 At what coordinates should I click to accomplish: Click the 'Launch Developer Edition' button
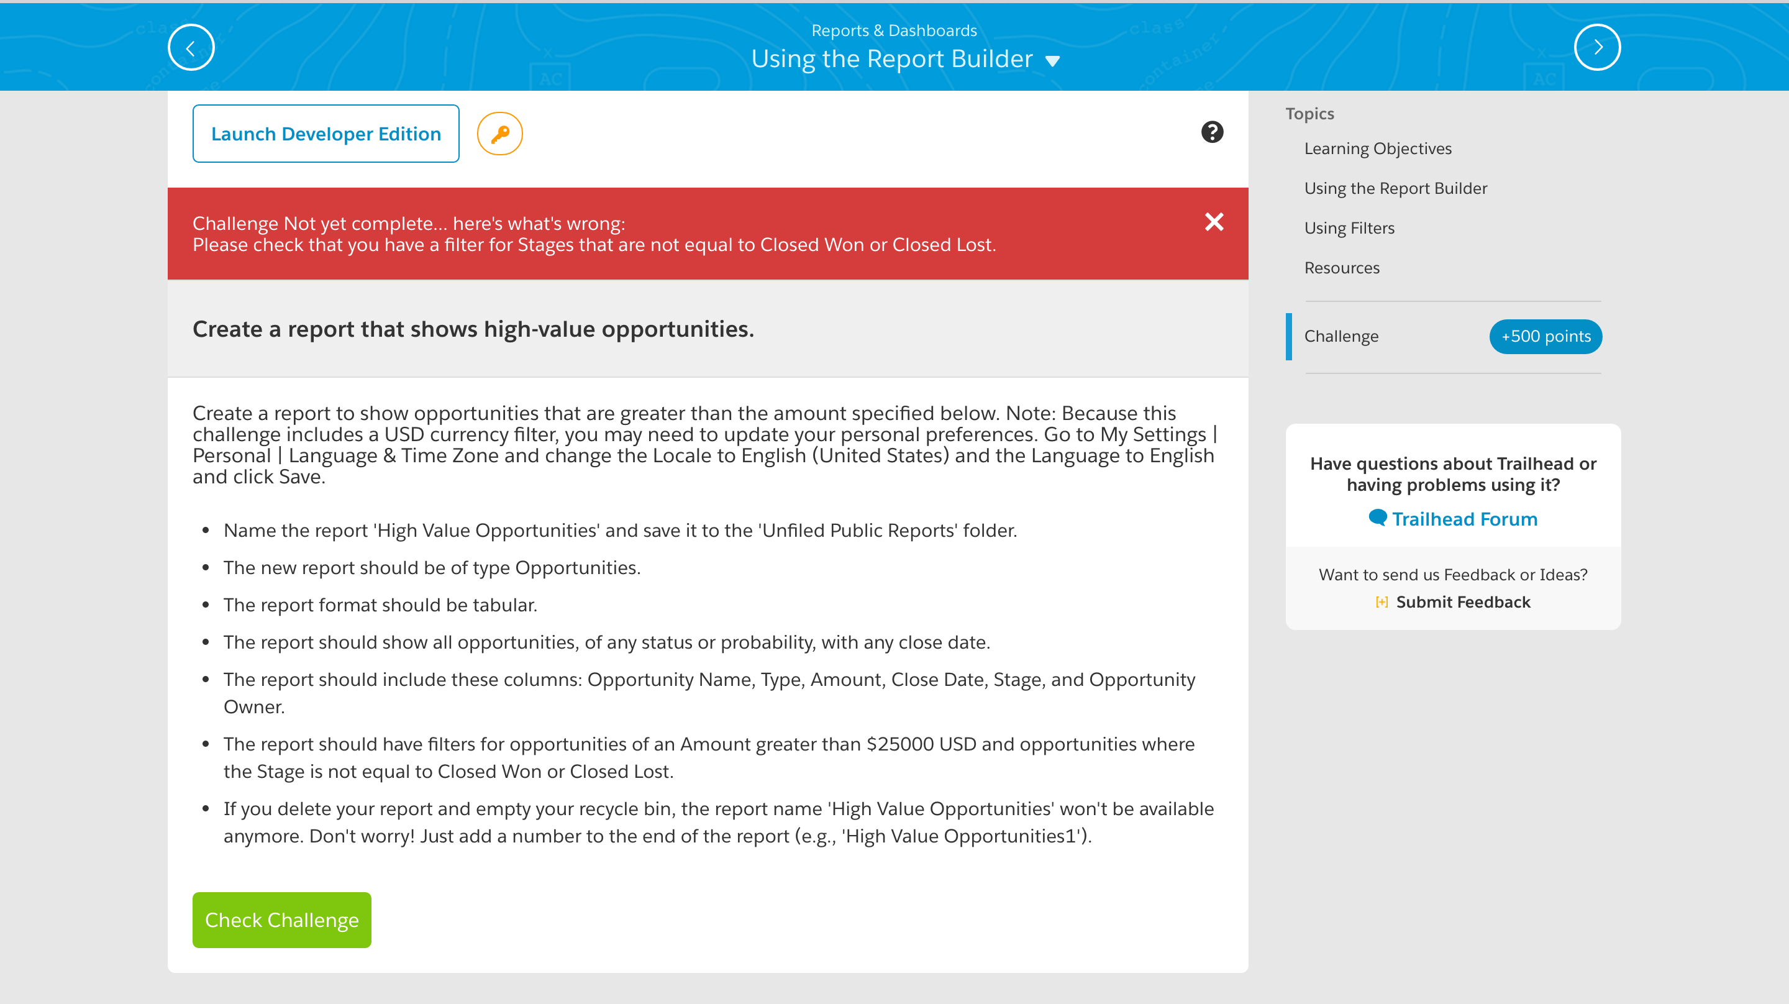click(325, 133)
